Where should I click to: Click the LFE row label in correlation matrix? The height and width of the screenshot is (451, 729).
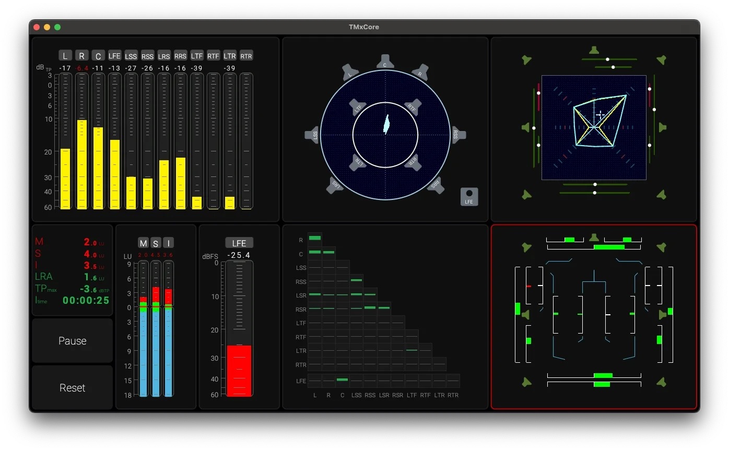coord(301,381)
